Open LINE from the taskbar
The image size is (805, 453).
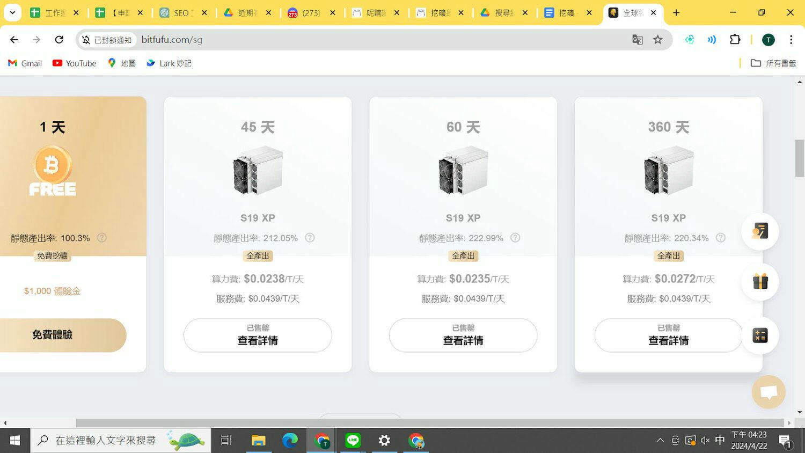coord(353,441)
